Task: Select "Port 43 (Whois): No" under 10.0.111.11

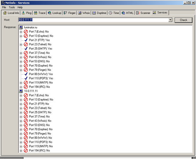Action: 40,121
